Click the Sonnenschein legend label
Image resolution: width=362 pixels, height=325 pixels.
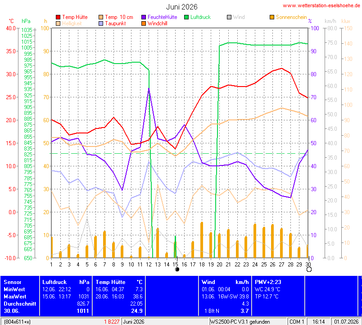coord(291,17)
